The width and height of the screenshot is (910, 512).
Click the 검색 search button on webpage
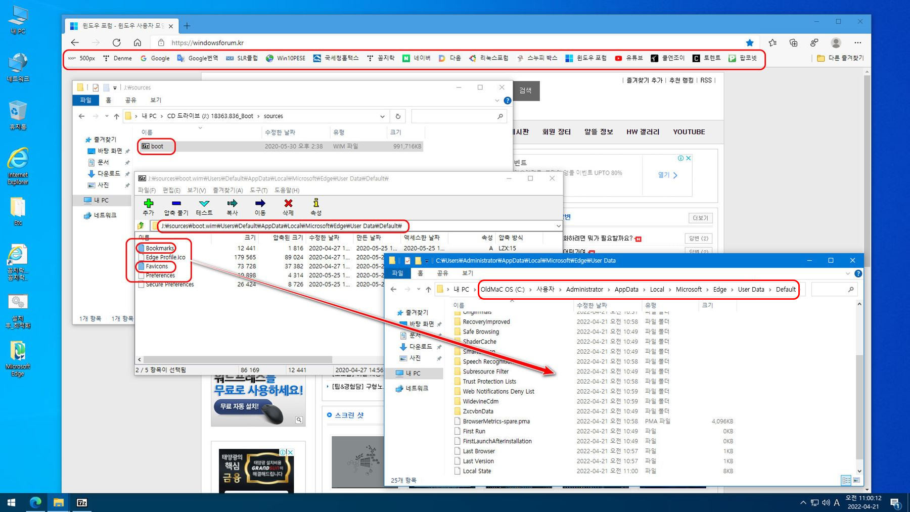click(x=526, y=90)
